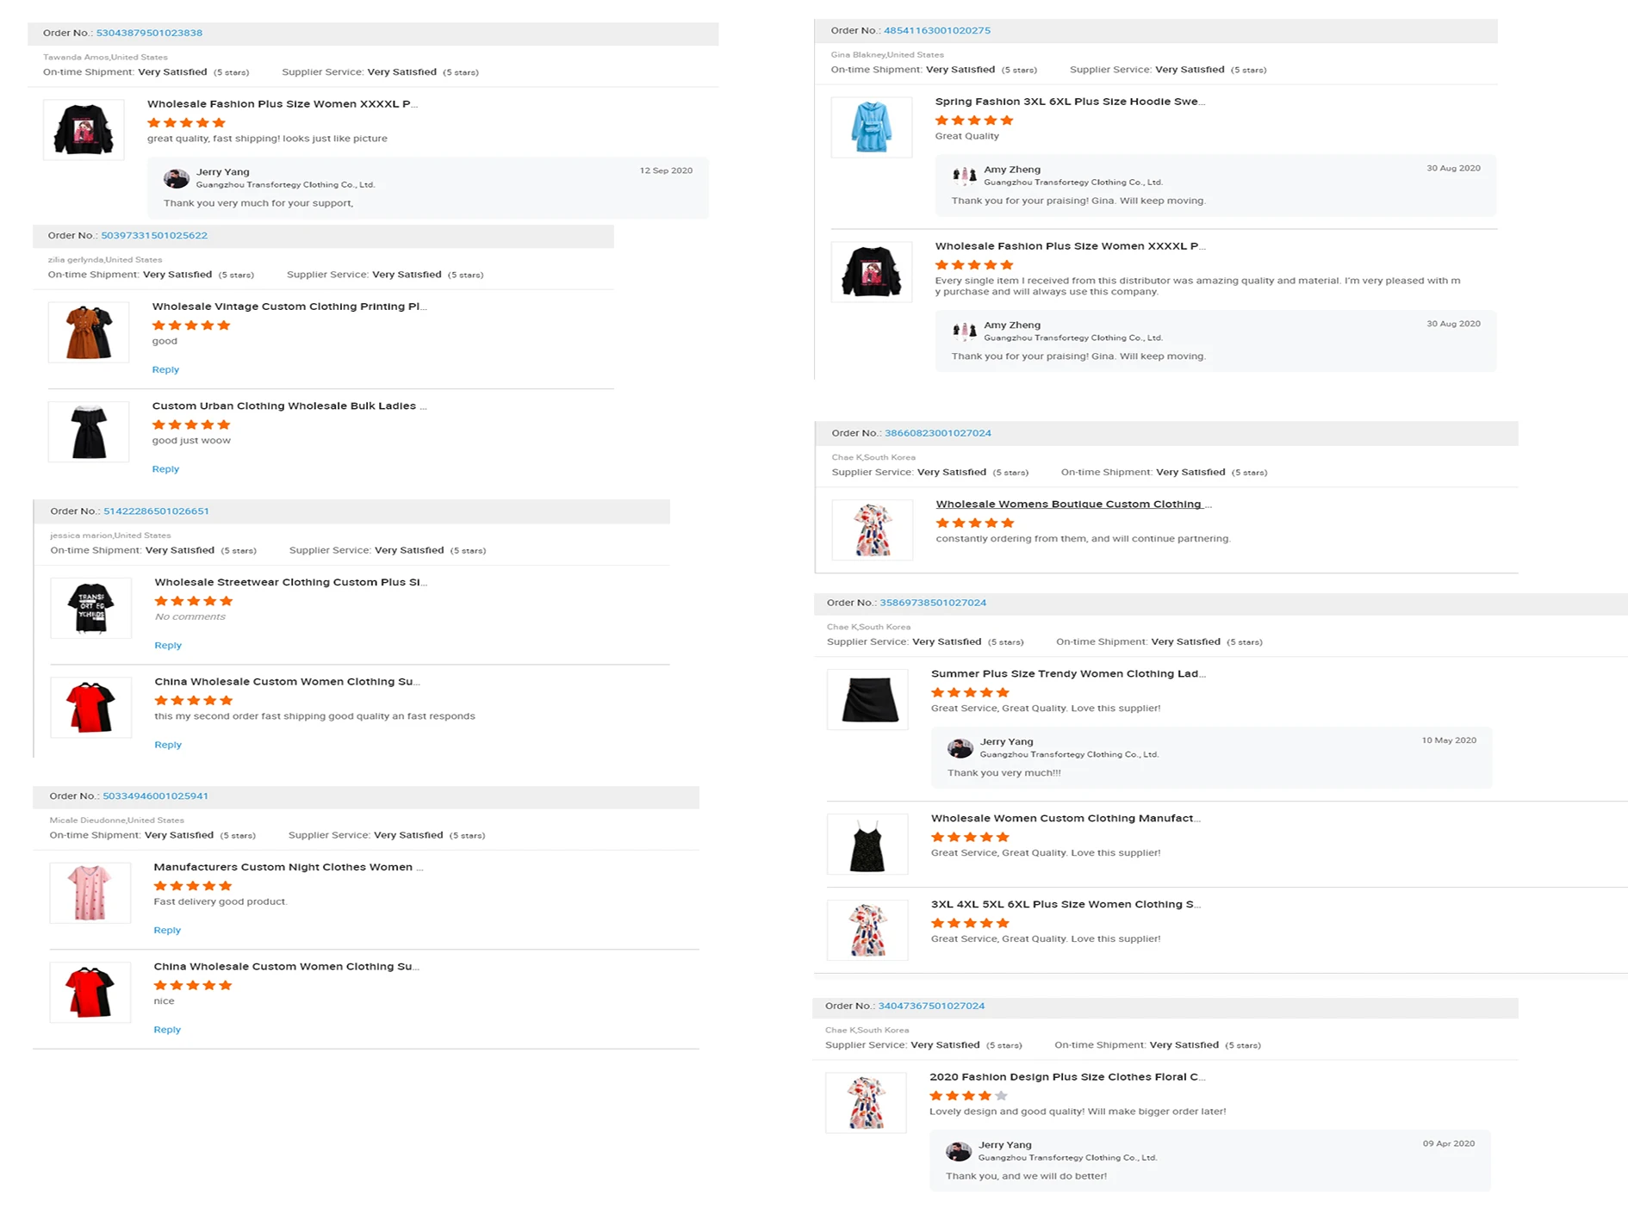
Task: Reply to the "Fast delivery good product" review
Action: [x=167, y=931]
